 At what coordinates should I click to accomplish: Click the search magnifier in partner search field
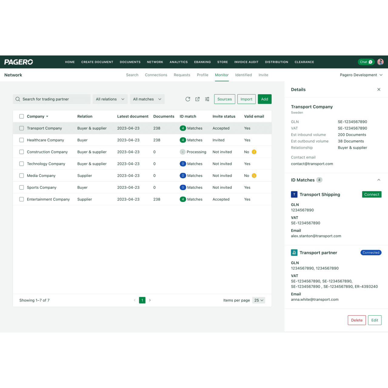(x=18, y=99)
